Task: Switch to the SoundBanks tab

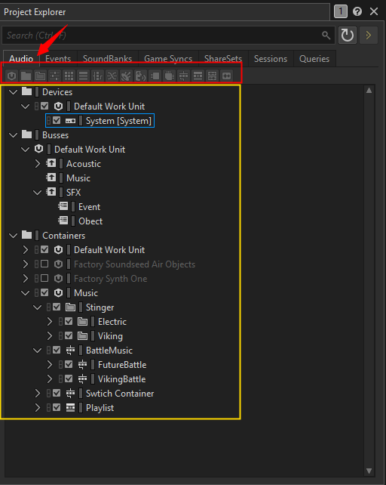Action: [x=107, y=59]
